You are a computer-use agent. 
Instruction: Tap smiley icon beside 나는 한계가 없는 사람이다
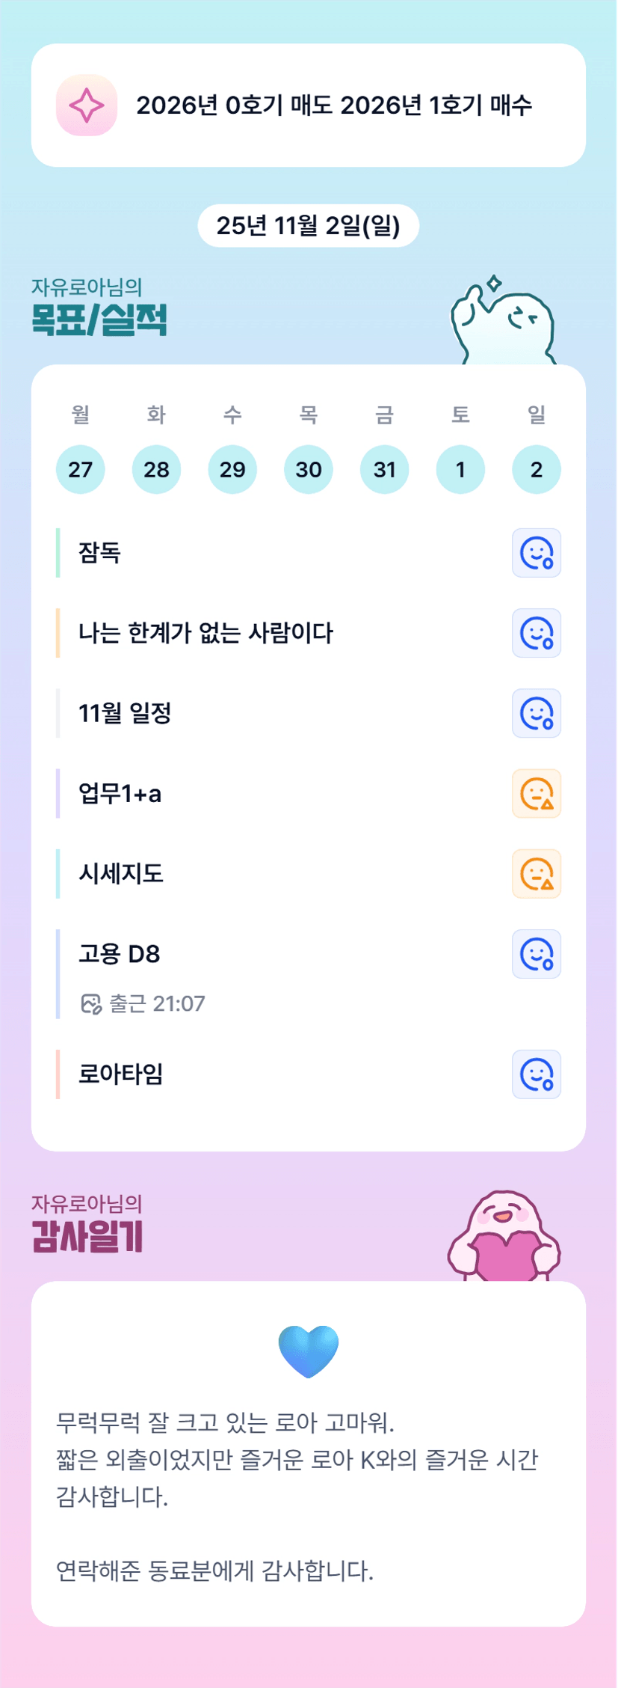click(536, 634)
